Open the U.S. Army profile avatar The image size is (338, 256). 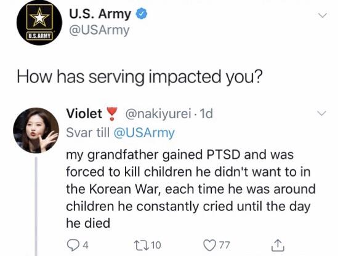coord(39,23)
